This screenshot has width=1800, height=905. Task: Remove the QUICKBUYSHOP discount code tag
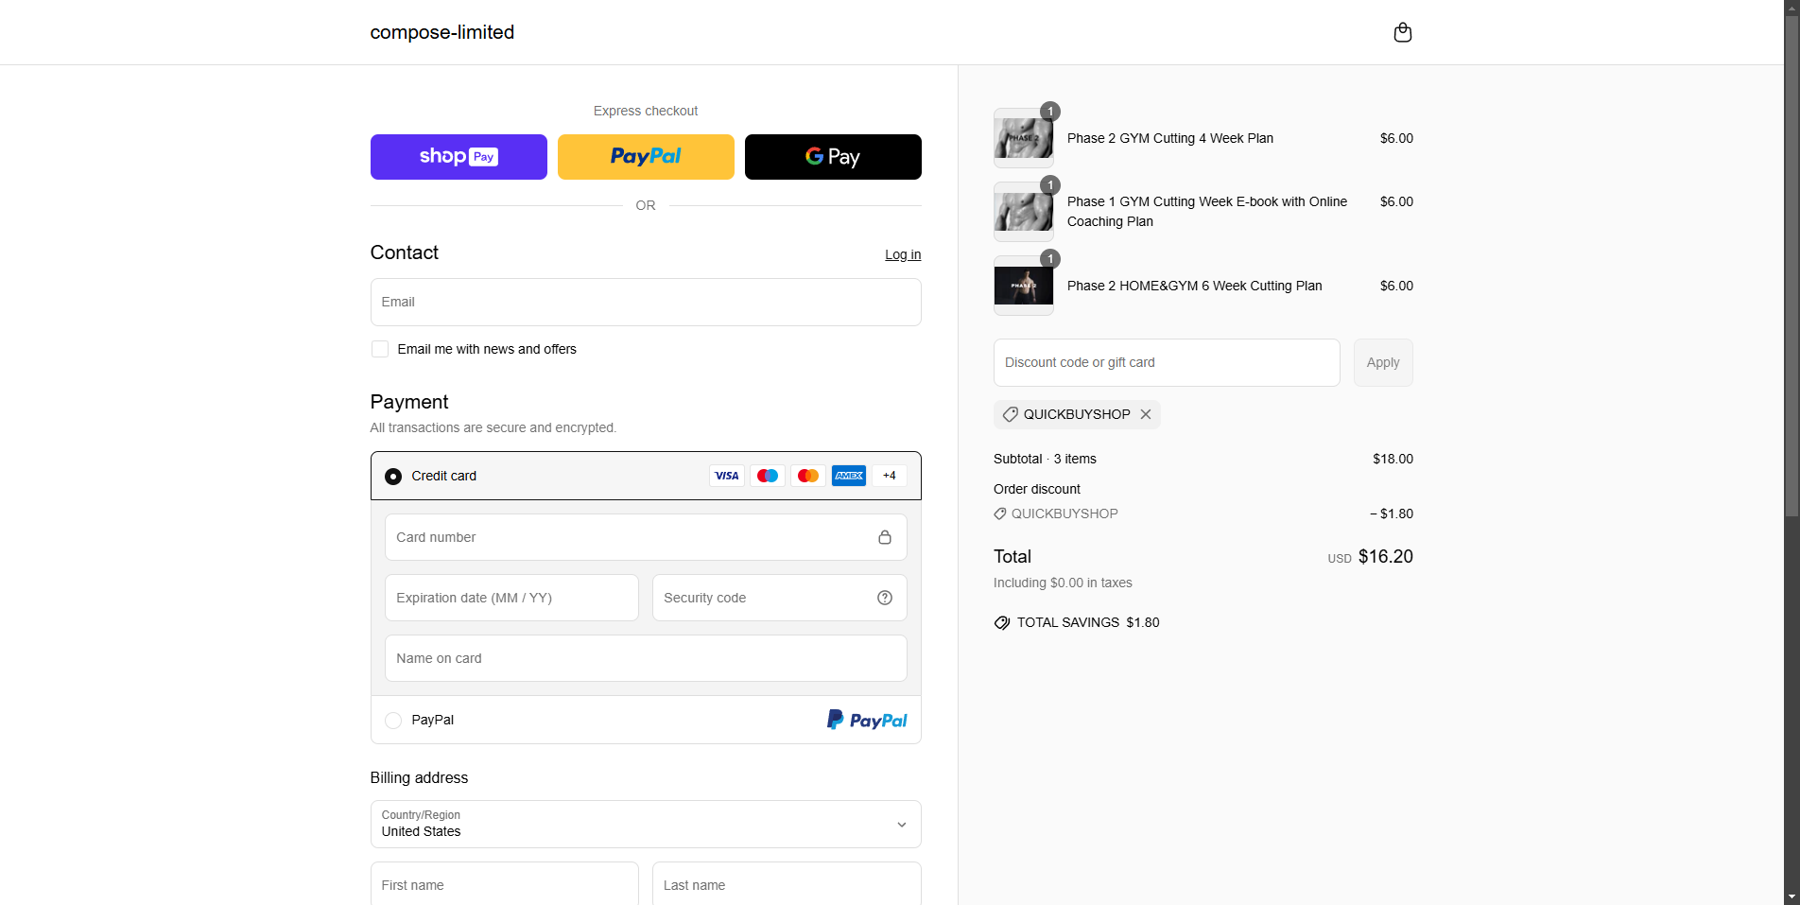pyautogui.click(x=1146, y=414)
